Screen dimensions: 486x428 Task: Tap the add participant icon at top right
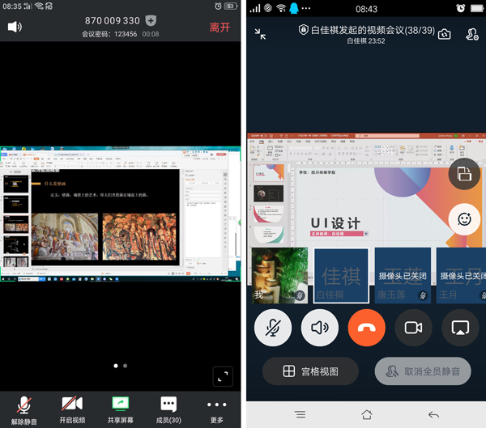click(x=472, y=34)
